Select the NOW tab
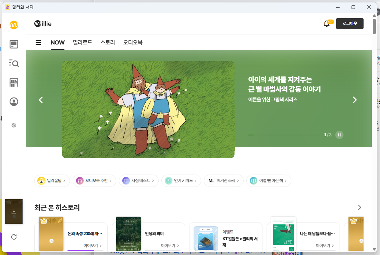The height and width of the screenshot is (255, 380). 58,42
